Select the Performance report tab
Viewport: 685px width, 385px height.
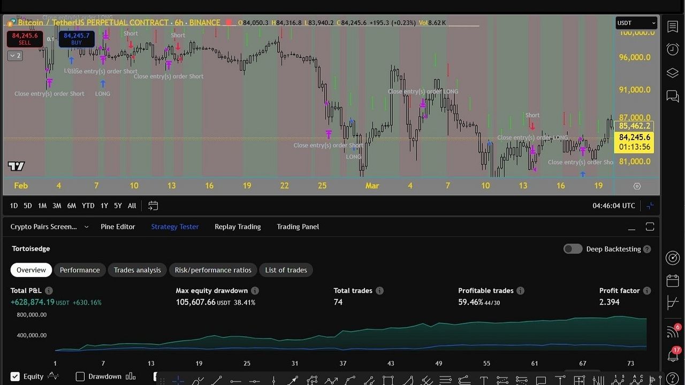point(80,270)
